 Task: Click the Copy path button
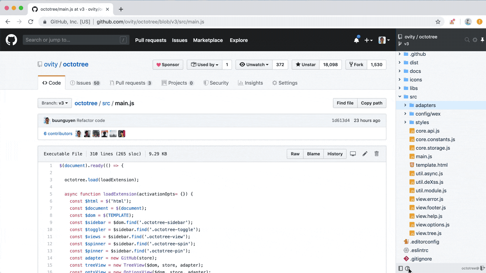[371, 103]
